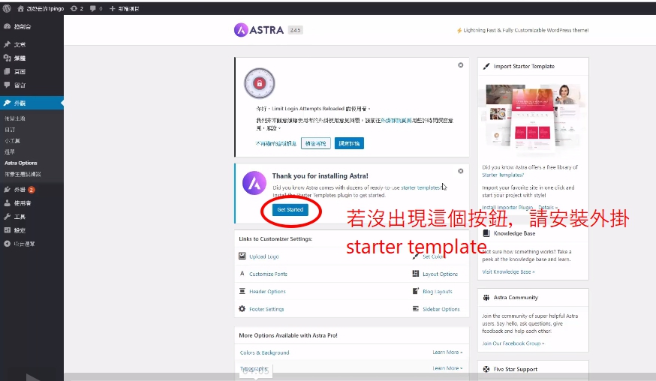Click Install Importer Plugin link
This screenshot has width=656, height=381.
(507, 208)
